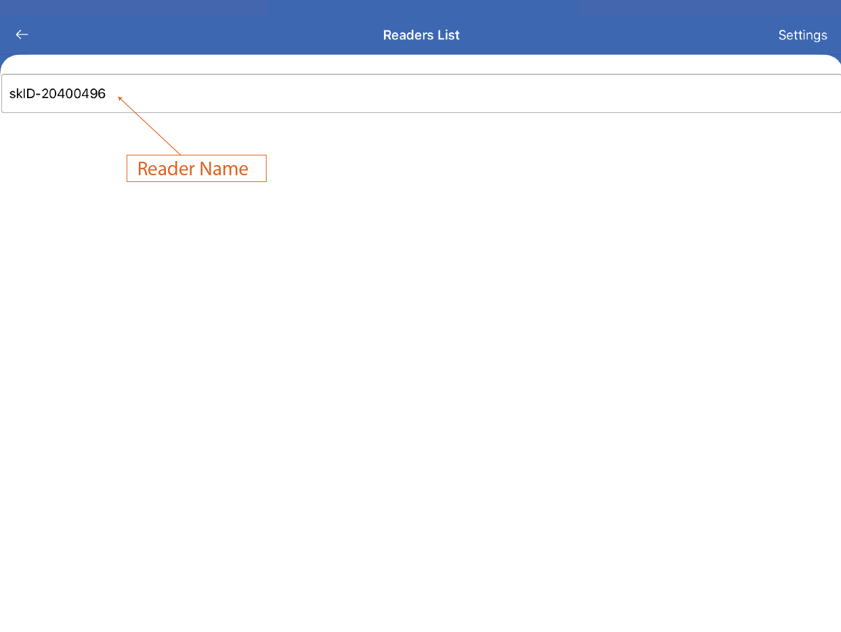The image size is (841, 632).
Task: Click the Readers List title
Action: point(420,35)
